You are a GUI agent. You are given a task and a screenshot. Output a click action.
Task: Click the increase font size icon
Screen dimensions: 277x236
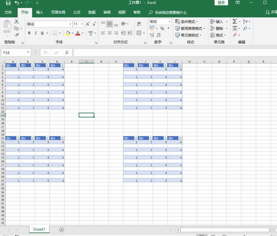pos(88,24)
